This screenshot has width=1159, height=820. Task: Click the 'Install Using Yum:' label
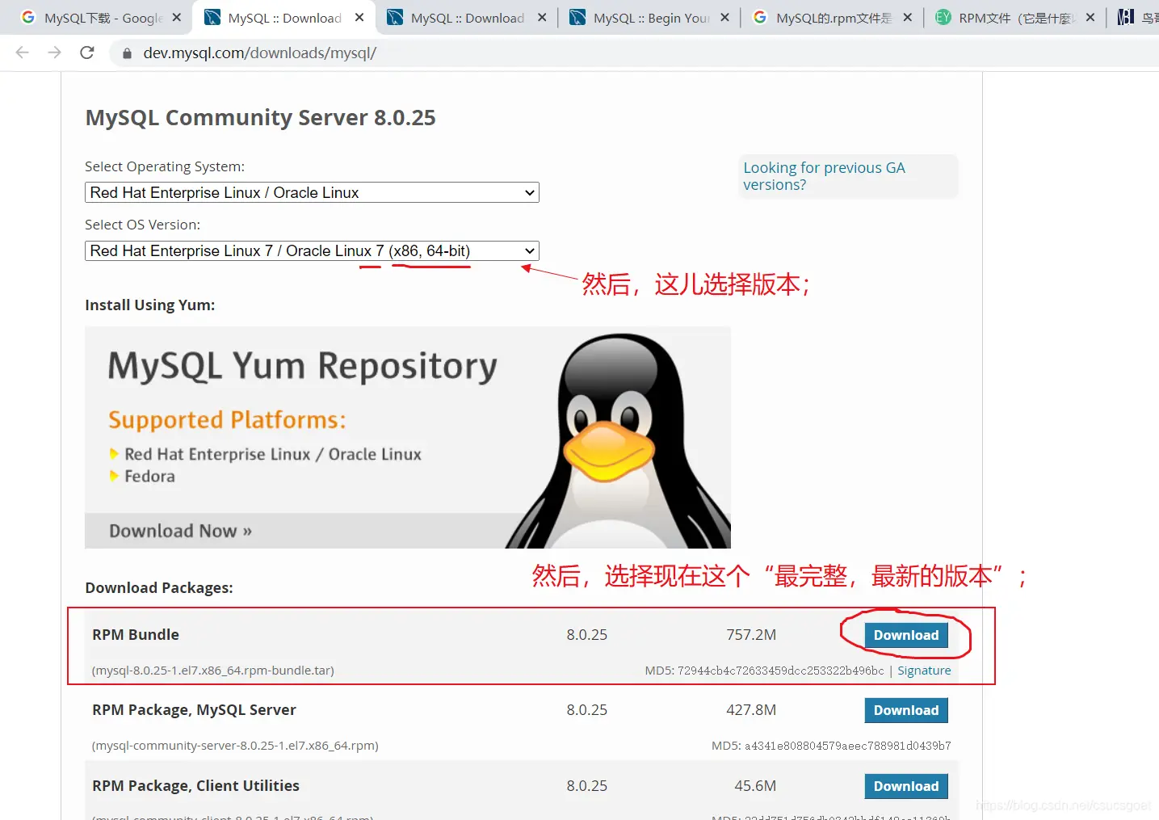[x=149, y=305]
